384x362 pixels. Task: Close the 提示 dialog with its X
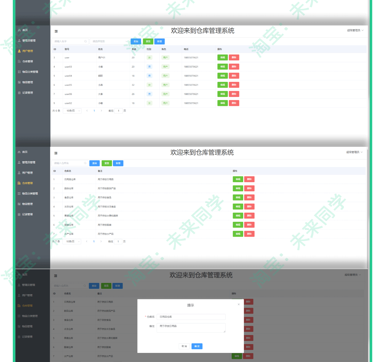[239, 304]
